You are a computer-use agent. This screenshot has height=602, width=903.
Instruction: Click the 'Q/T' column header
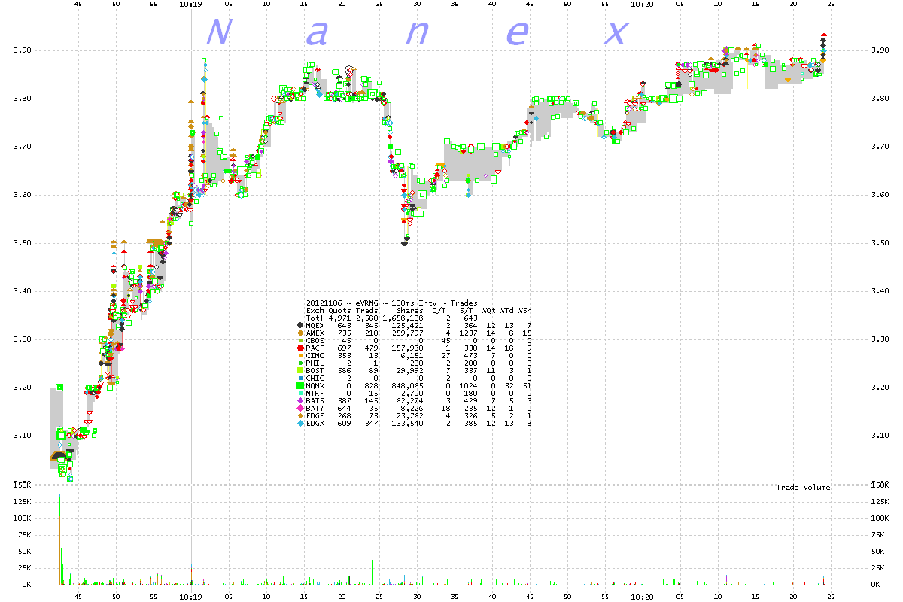439,311
